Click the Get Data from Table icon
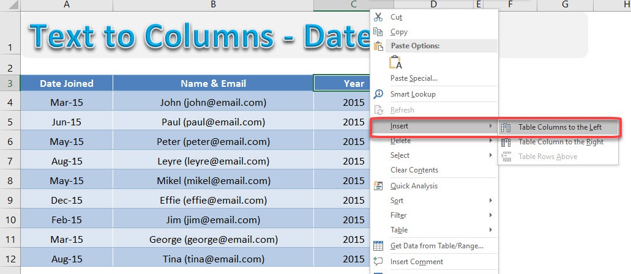This screenshot has height=274, width=631. [378, 245]
